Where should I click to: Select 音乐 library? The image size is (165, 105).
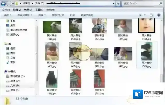tap(11, 62)
